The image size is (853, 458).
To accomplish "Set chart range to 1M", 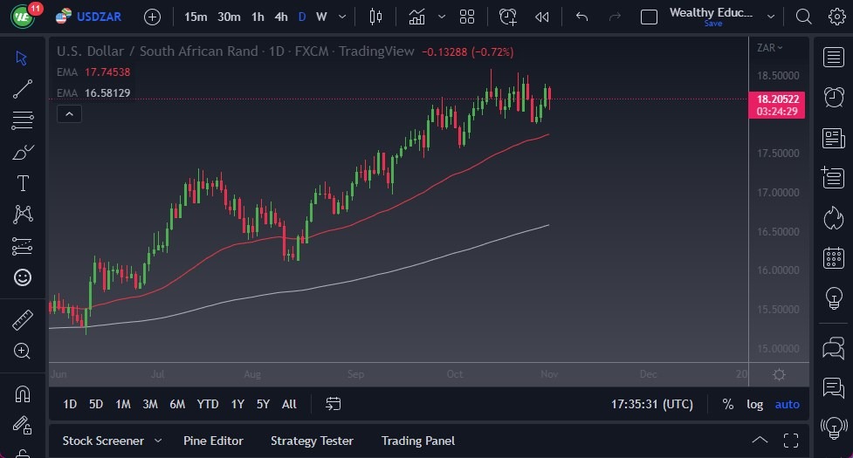I will point(123,404).
